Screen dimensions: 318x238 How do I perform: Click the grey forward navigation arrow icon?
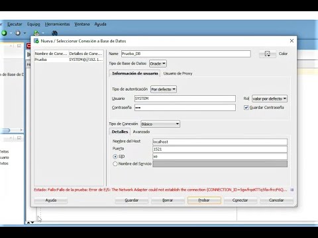click(18, 33)
